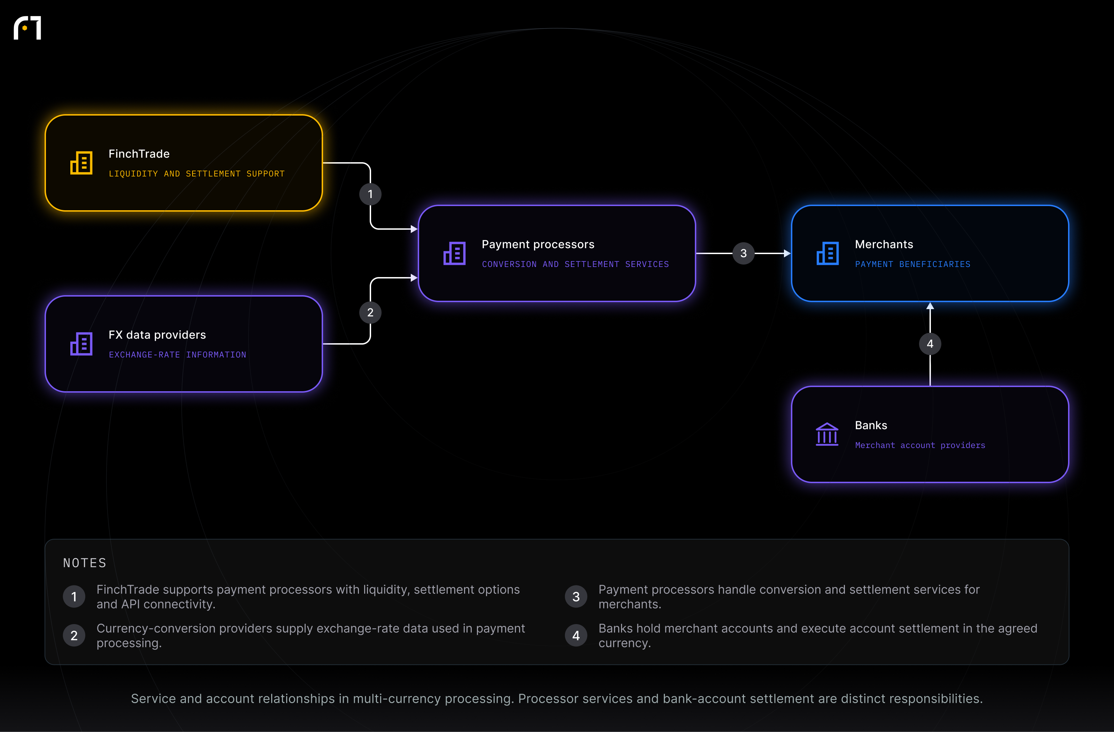
Task: Click 'LIQUIDITY AND SETTLEMENT SUPPORT' subtitle
Action: [197, 174]
